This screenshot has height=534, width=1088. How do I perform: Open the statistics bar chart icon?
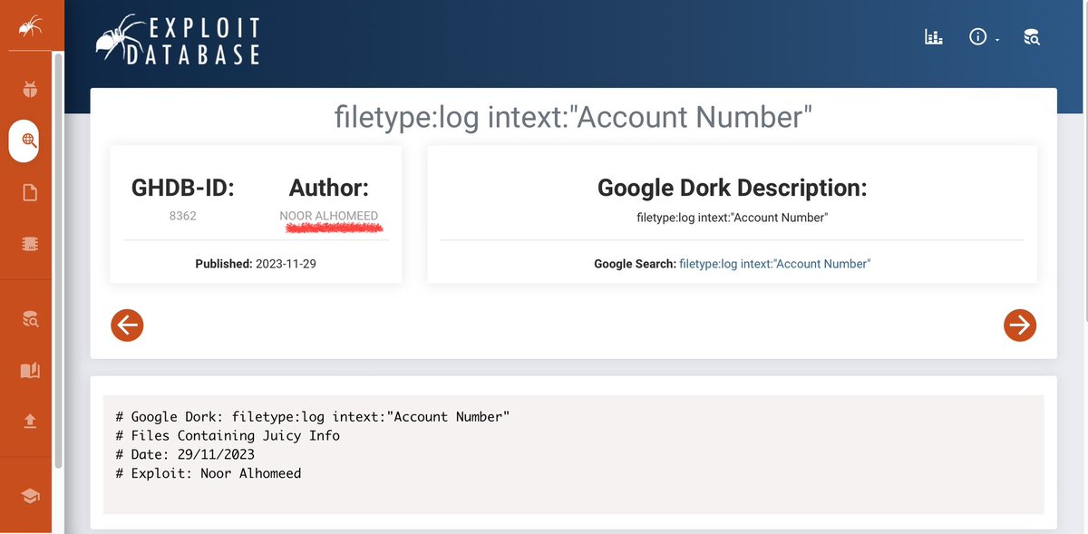click(933, 36)
